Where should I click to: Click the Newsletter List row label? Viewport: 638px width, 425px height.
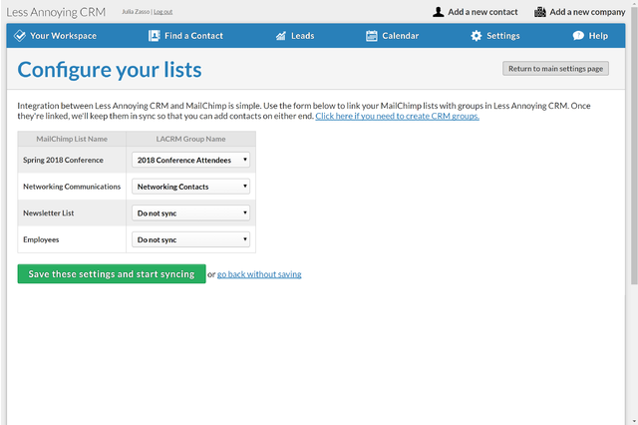pos(49,212)
